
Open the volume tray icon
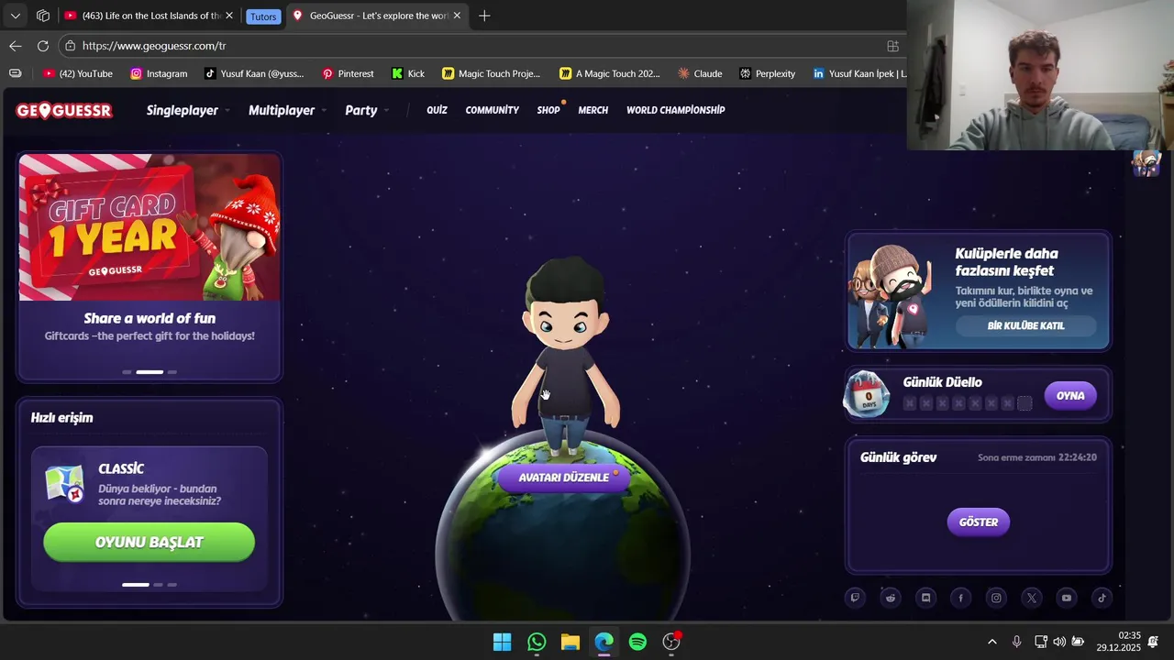[x=1059, y=642]
